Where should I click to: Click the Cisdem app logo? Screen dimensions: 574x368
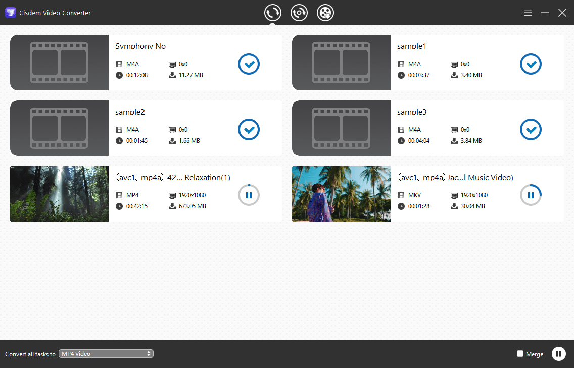[x=11, y=13]
